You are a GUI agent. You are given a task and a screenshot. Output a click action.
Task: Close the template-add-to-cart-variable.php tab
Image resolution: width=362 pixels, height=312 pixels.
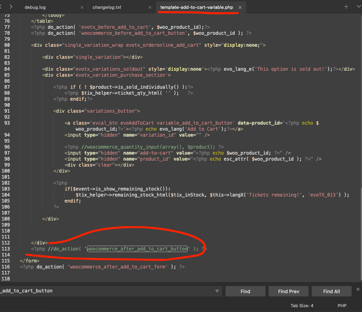click(240, 8)
